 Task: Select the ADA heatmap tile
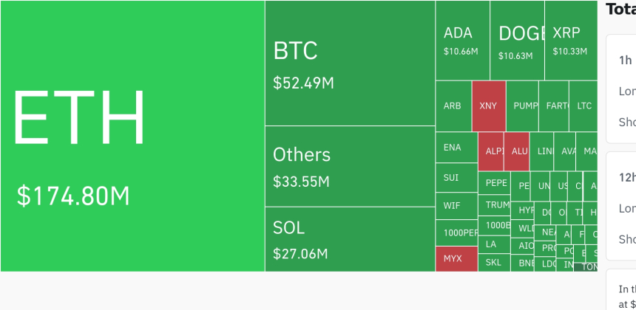[x=462, y=41]
